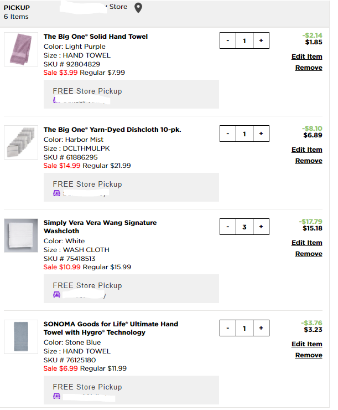Edit the Yarn-Dyed Dishcloth item
This screenshot has width=338, height=410.
pyautogui.click(x=306, y=150)
